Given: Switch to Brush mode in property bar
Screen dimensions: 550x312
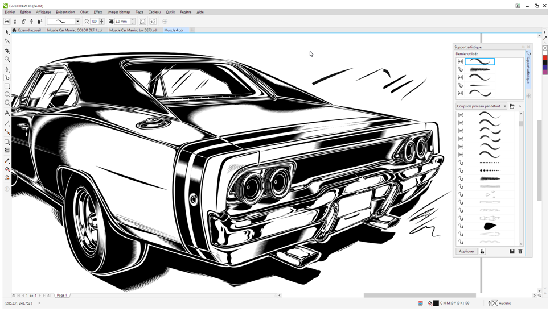Looking at the screenshot, I should 15,22.
